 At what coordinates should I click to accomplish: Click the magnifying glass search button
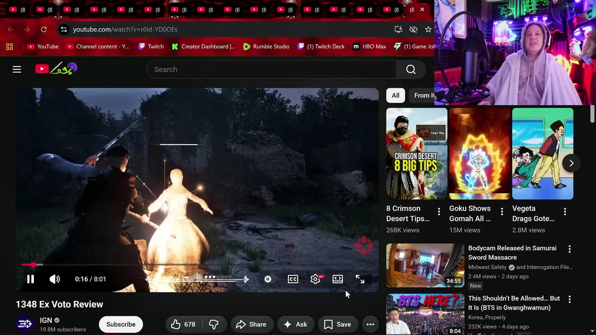click(x=411, y=69)
